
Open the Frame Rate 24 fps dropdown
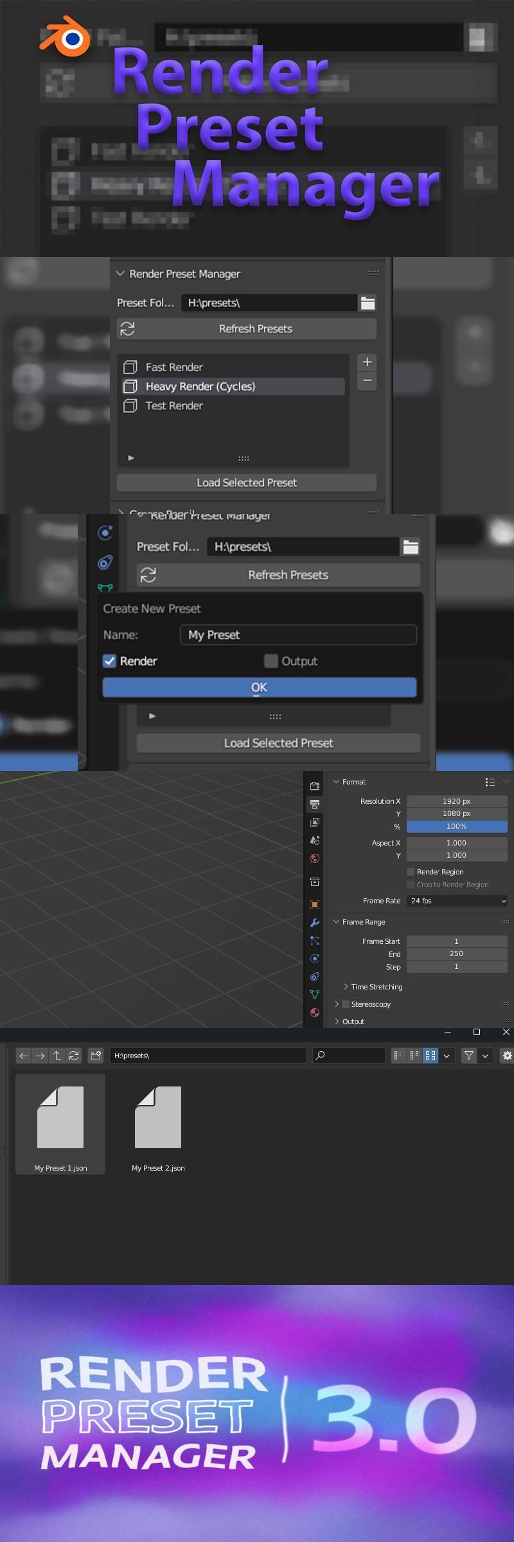pyautogui.click(x=457, y=901)
